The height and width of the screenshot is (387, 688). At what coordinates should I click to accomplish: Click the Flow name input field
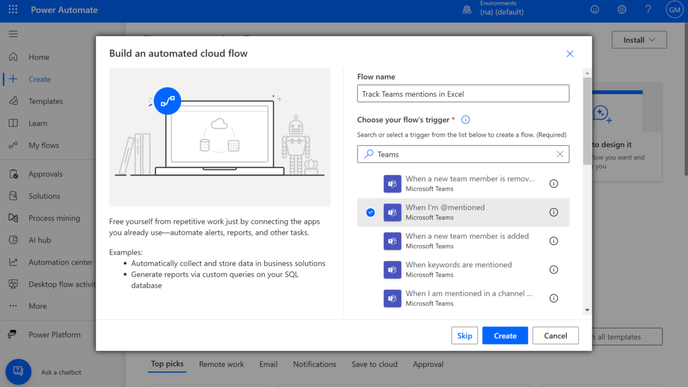pos(463,94)
